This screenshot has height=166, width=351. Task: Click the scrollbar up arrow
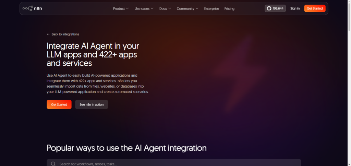click(349, 2)
